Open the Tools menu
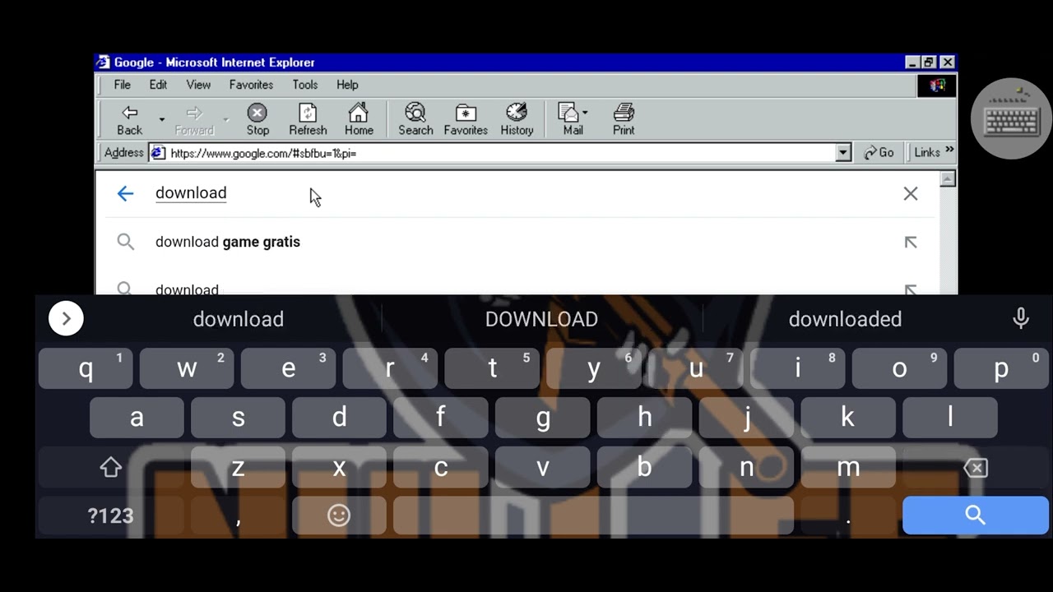Screen dimensions: 1053x592 coord(304,85)
